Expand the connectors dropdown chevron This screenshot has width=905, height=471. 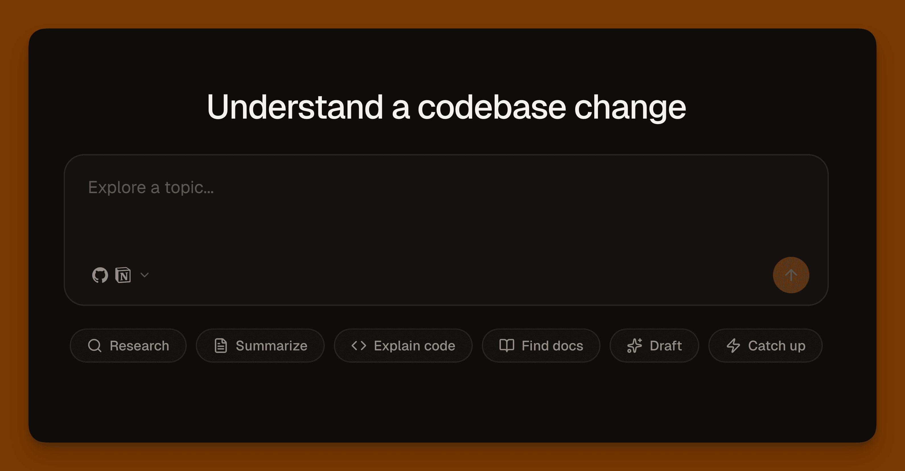(x=145, y=275)
